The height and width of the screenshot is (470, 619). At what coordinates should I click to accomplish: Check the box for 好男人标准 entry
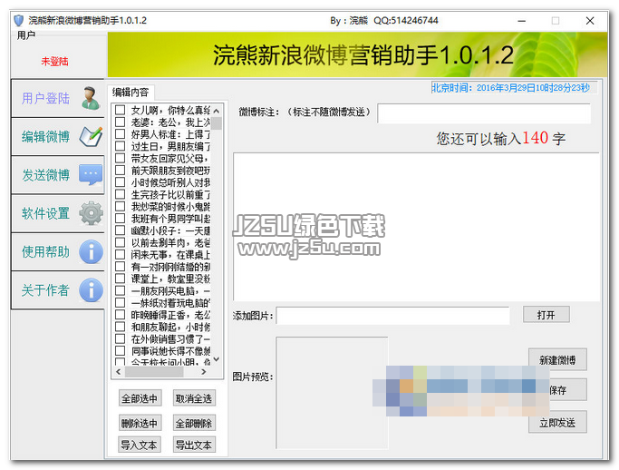(120, 134)
